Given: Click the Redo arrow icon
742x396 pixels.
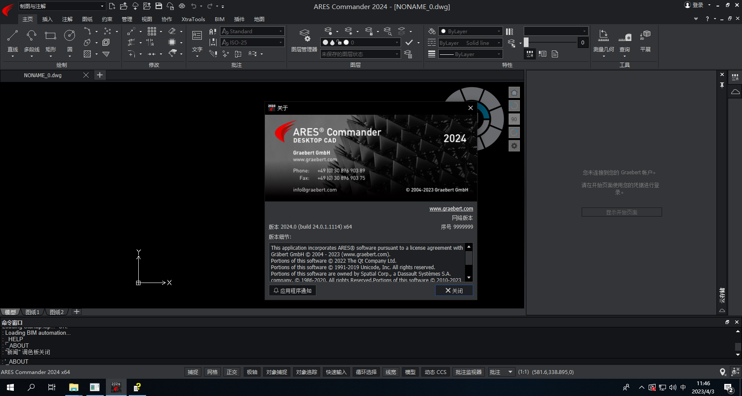Looking at the screenshot, I should pyautogui.click(x=210, y=6).
